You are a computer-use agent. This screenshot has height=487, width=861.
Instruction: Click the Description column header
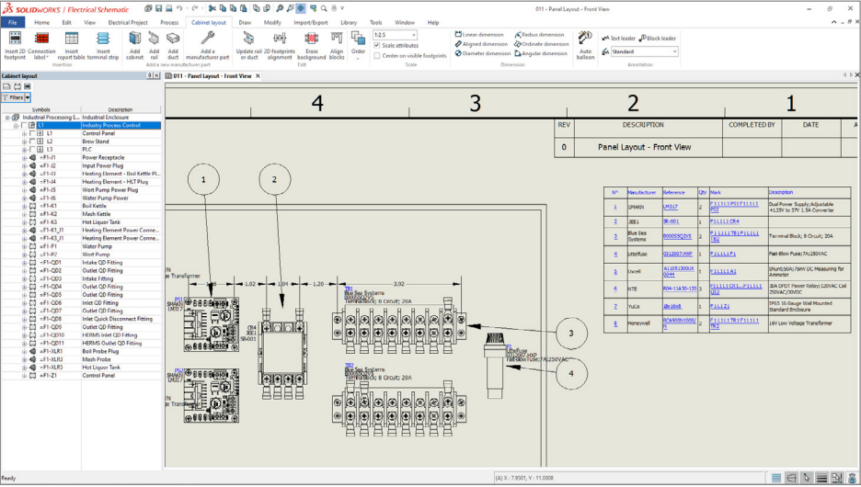(x=121, y=109)
